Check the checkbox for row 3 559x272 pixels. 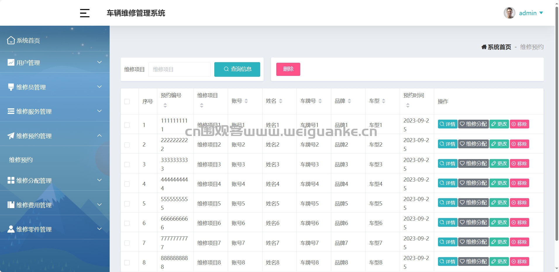(x=127, y=164)
